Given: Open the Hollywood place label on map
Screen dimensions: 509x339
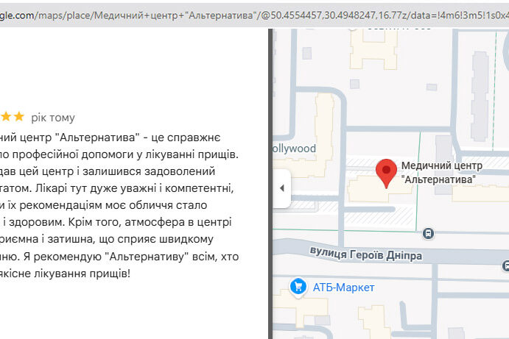Looking at the screenshot, I should pos(293,149).
